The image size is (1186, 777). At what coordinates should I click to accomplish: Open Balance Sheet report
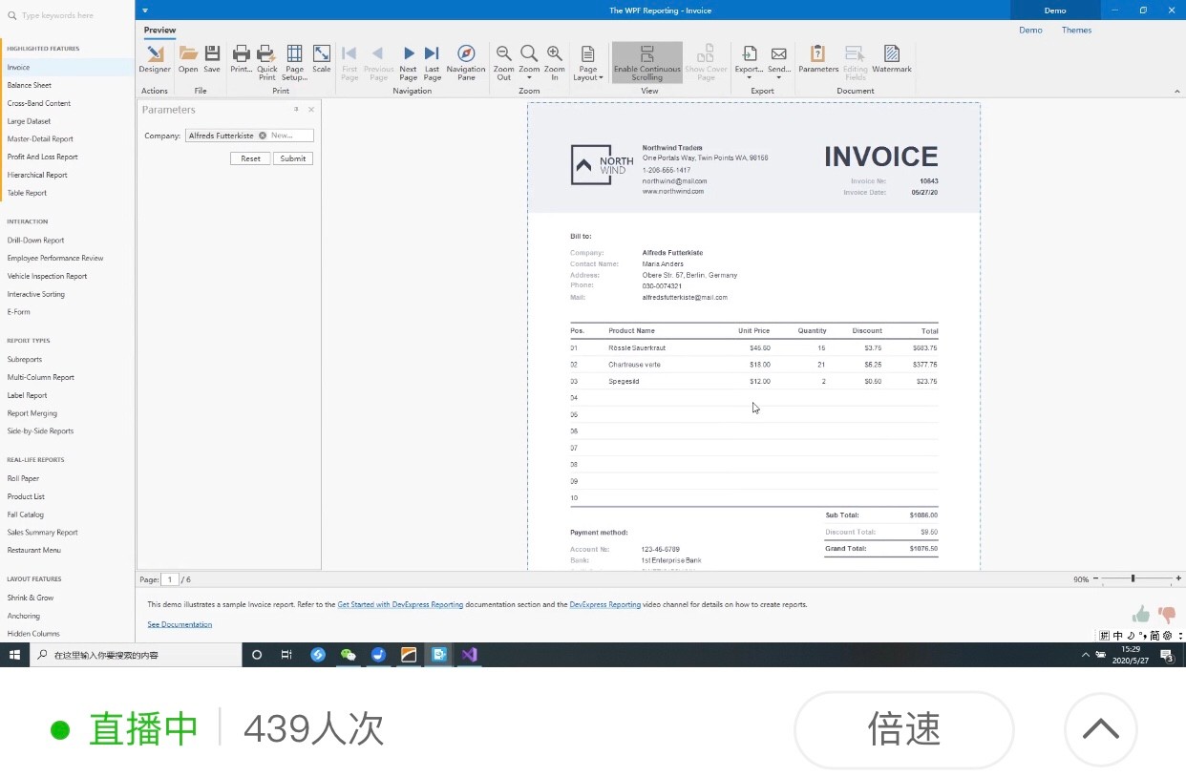[67, 85]
